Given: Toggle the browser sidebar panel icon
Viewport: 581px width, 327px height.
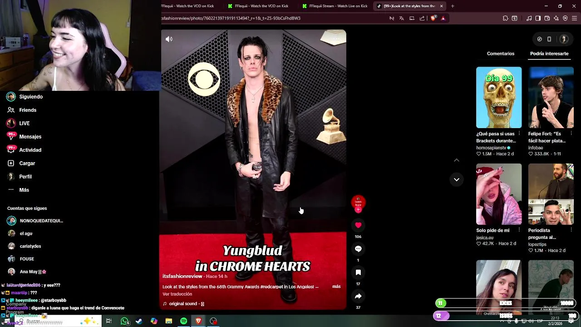Looking at the screenshot, I should [x=538, y=18].
